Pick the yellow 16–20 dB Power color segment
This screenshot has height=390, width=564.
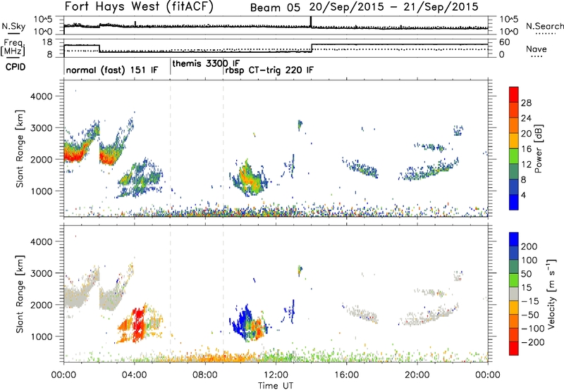[x=514, y=141]
